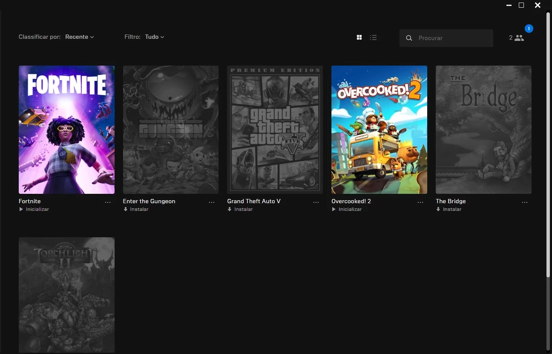Select the Grand Theft Auto V cover
Viewport: 552px width, 354px height.
275,130
